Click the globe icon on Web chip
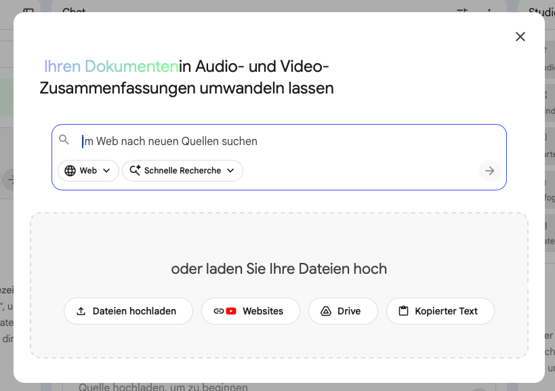Image resolution: width=555 pixels, height=391 pixels. [70, 171]
